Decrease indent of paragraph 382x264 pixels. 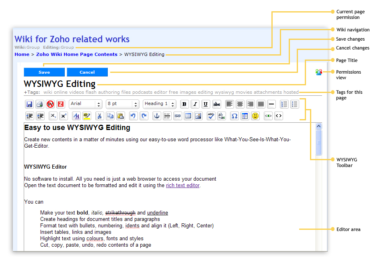click(29, 116)
